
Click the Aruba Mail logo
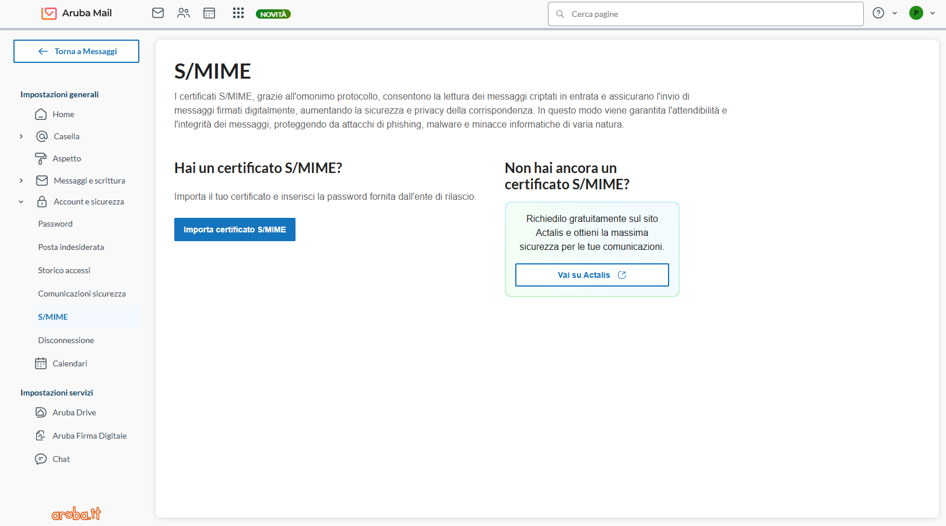(77, 13)
